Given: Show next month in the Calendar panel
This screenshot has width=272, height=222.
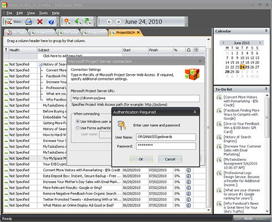Looking at the screenshot, I should click(x=260, y=43).
